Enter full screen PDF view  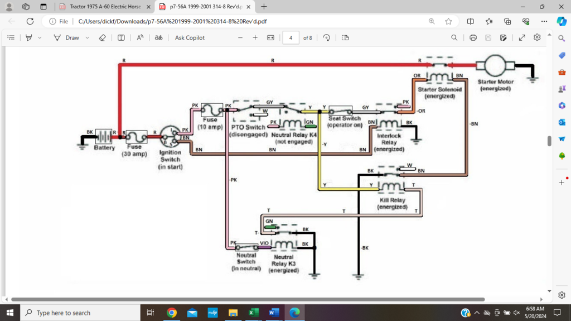point(522,37)
